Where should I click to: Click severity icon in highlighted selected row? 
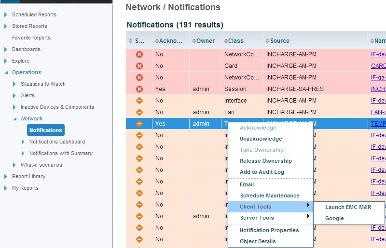tap(139, 124)
